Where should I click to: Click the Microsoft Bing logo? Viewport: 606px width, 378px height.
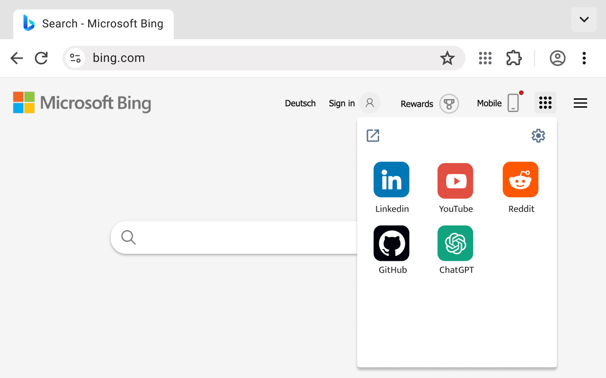(x=82, y=103)
